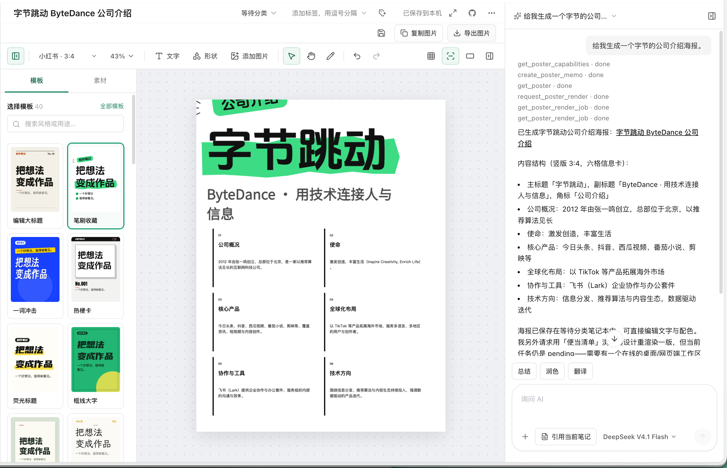Toggle the right panel icon in toolbar
The image size is (727, 468).
[x=489, y=56]
